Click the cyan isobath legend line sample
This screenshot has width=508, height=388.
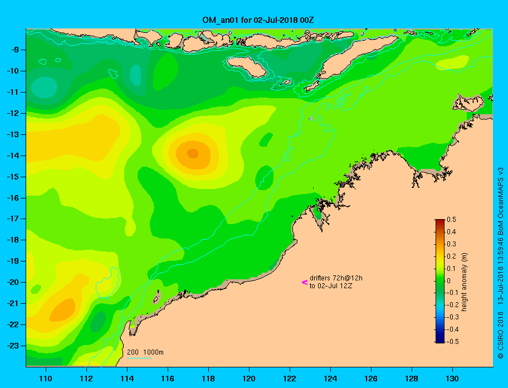[x=139, y=358]
